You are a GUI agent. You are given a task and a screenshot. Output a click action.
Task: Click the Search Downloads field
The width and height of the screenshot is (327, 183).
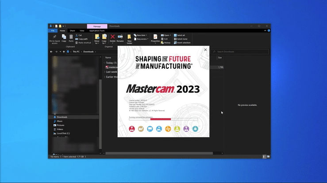point(240,52)
